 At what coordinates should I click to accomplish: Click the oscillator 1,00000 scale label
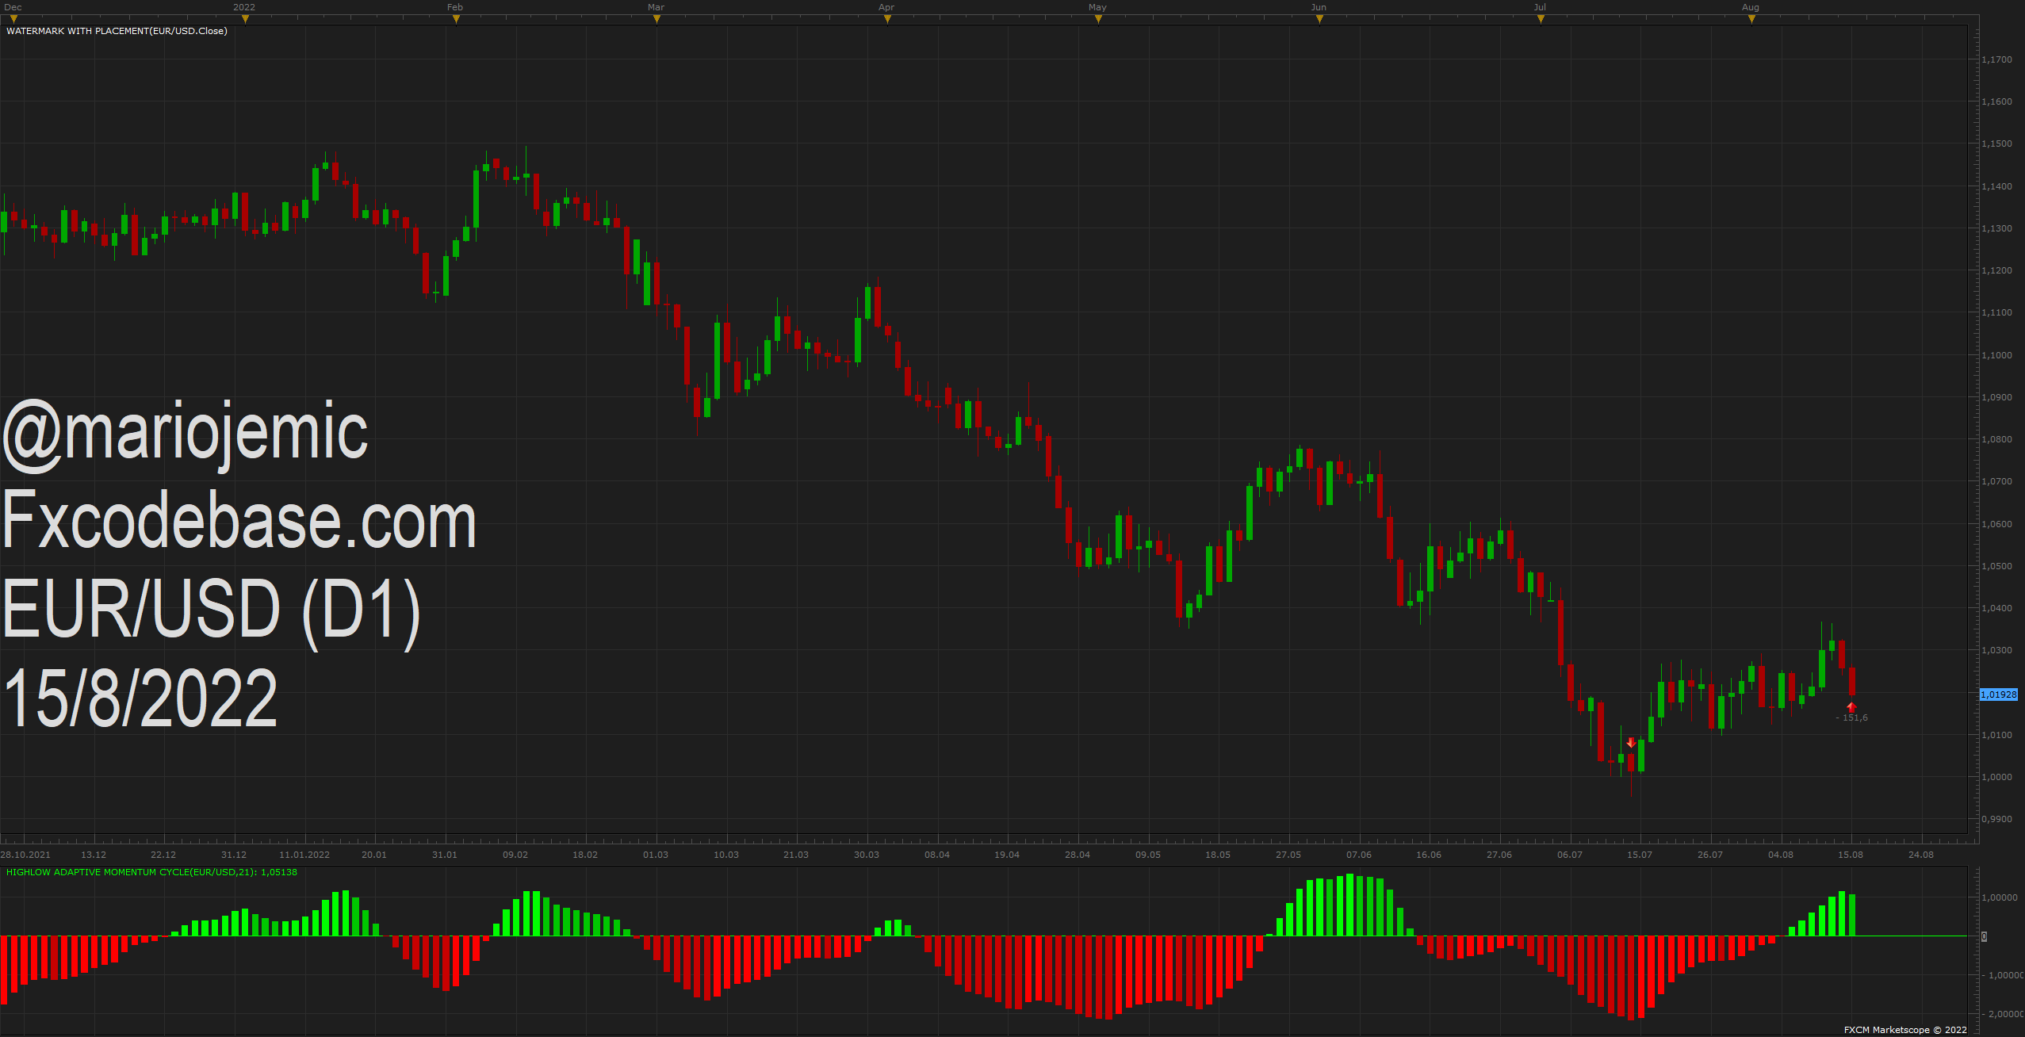tap(2000, 897)
